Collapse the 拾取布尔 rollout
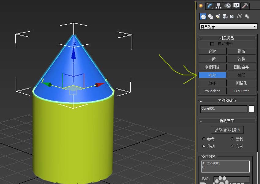The width and height of the screenshot is (260, 184). pyautogui.click(x=201, y=121)
